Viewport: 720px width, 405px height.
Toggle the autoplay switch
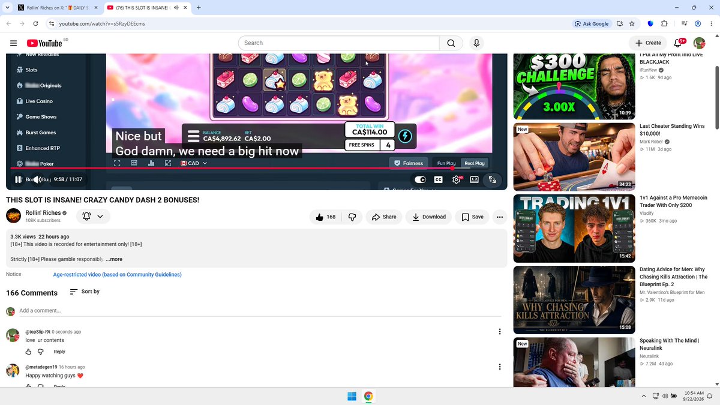pos(420,179)
